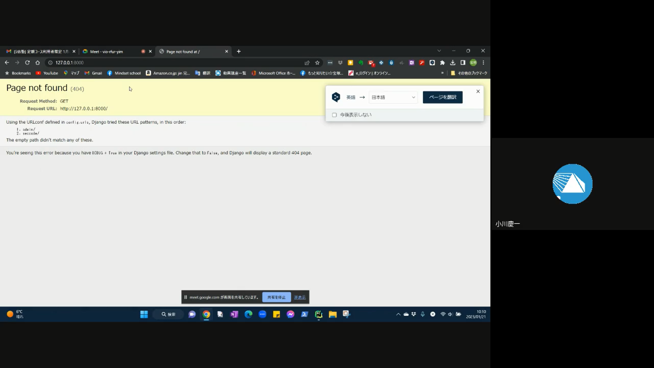Close the translation popup
The image size is (654, 368).
pyautogui.click(x=478, y=91)
